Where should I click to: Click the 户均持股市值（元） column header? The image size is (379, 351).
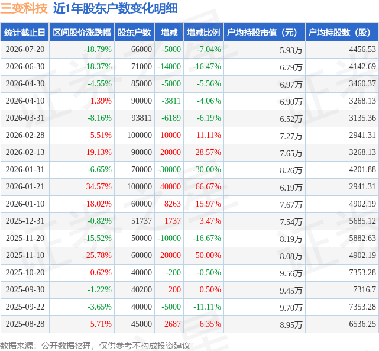click(264, 32)
